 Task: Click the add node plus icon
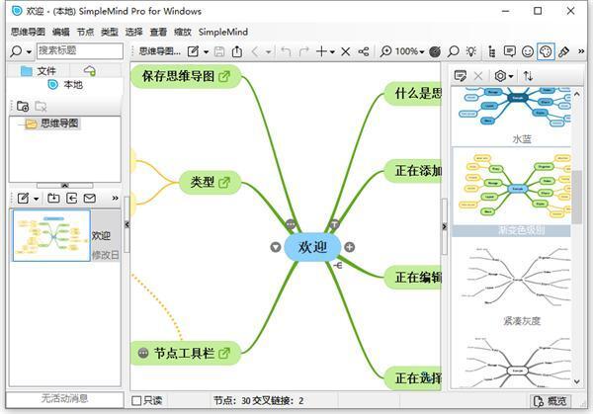click(321, 51)
